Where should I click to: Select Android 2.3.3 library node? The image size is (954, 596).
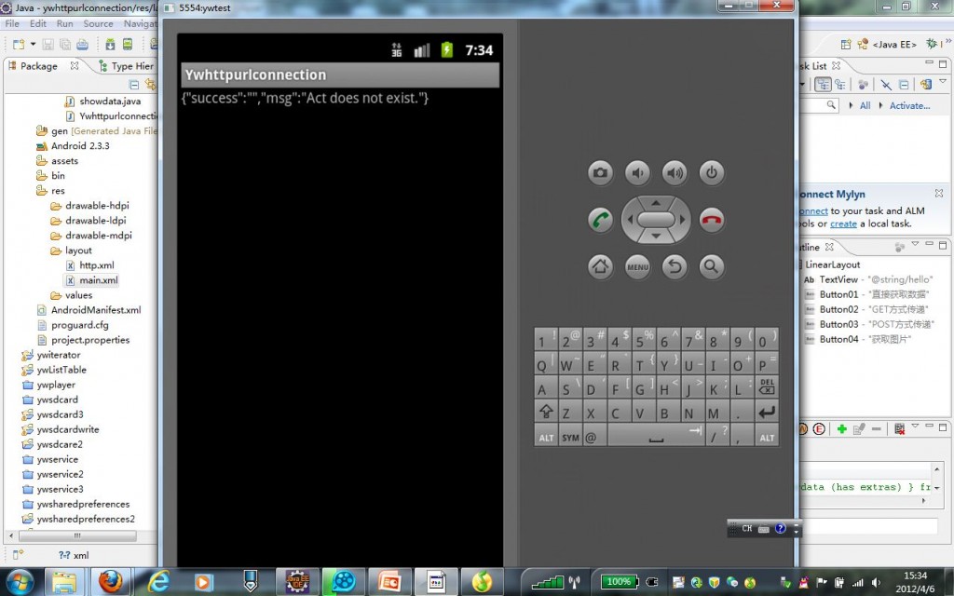[x=73, y=146]
